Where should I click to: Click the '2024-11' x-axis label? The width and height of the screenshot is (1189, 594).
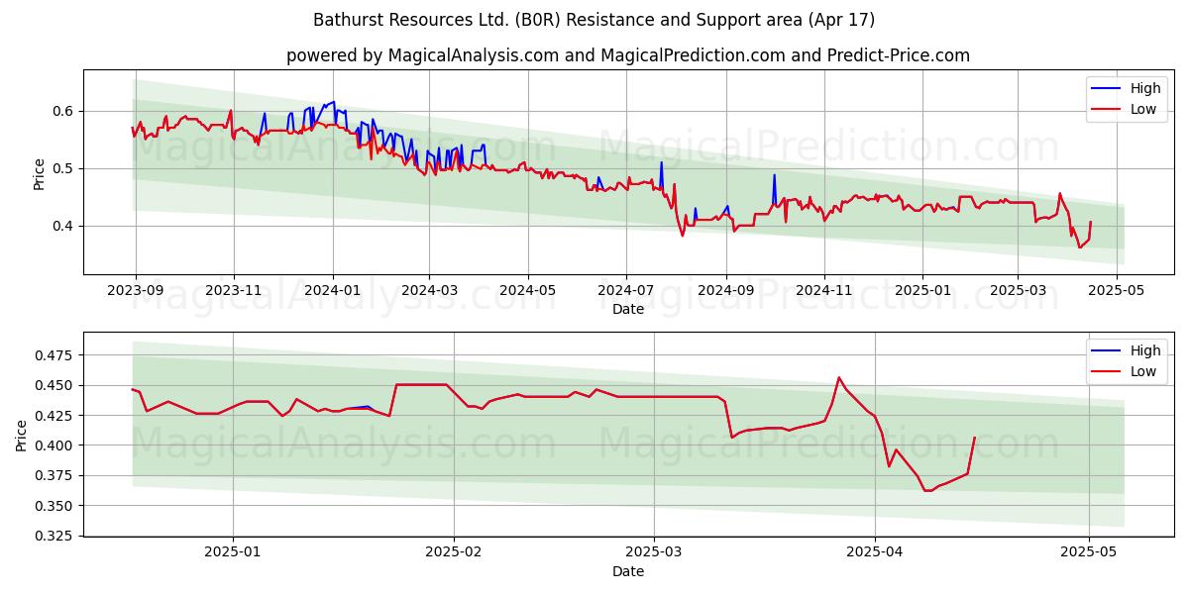pyautogui.click(x=823, y=290)
